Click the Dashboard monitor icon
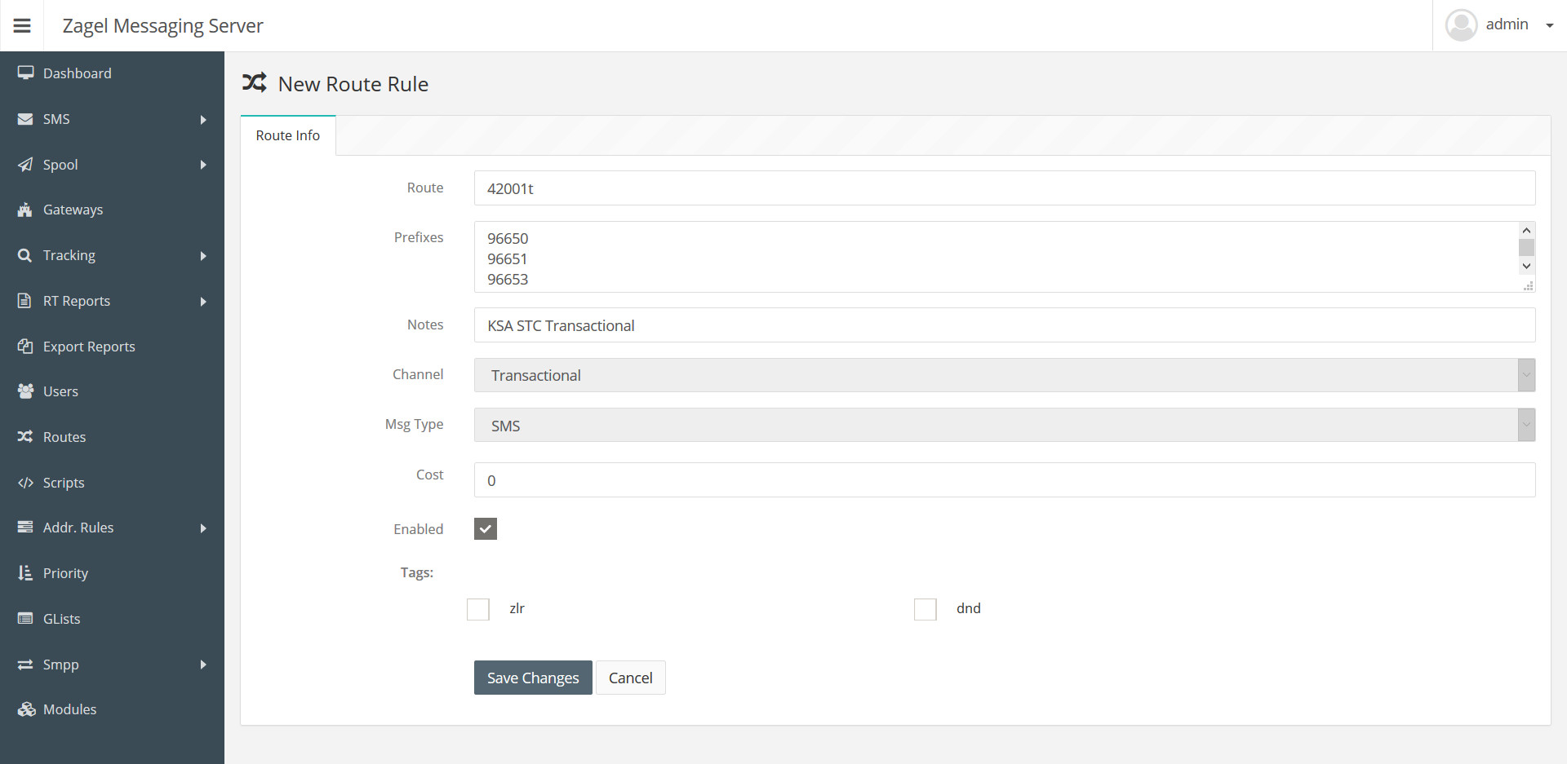This screenshot has width=1567, height=764. [x=25, y=73]
